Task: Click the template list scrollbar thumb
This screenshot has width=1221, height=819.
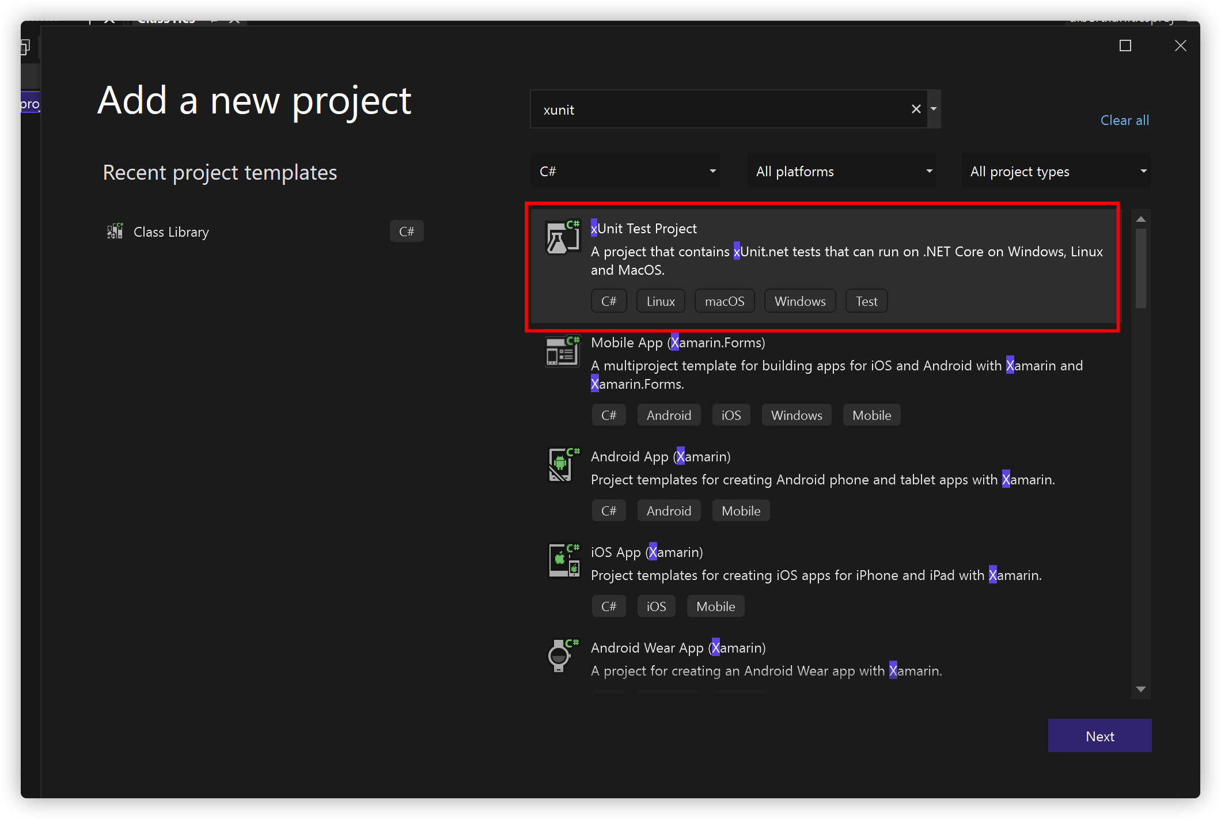Action: click(1140, 268)
